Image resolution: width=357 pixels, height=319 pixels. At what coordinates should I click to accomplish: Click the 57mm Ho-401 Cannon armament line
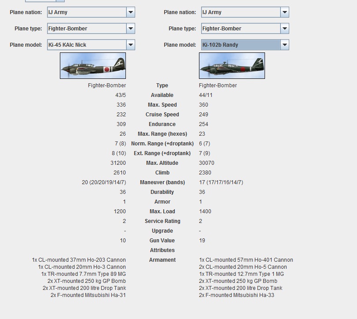tap(246, 260)
